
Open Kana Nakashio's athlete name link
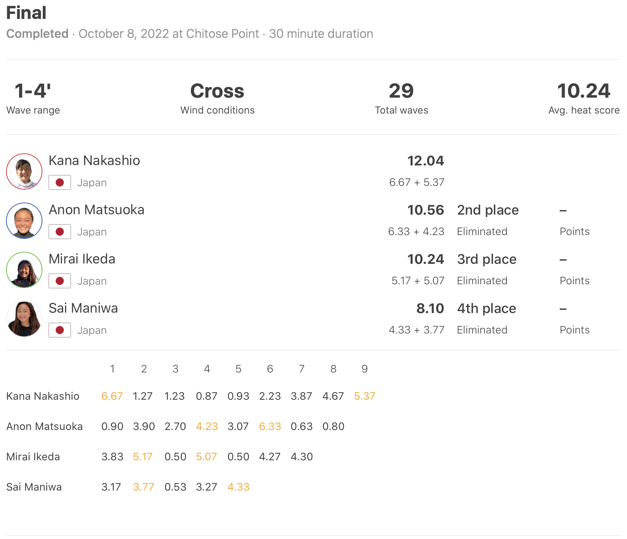[94, 160]
